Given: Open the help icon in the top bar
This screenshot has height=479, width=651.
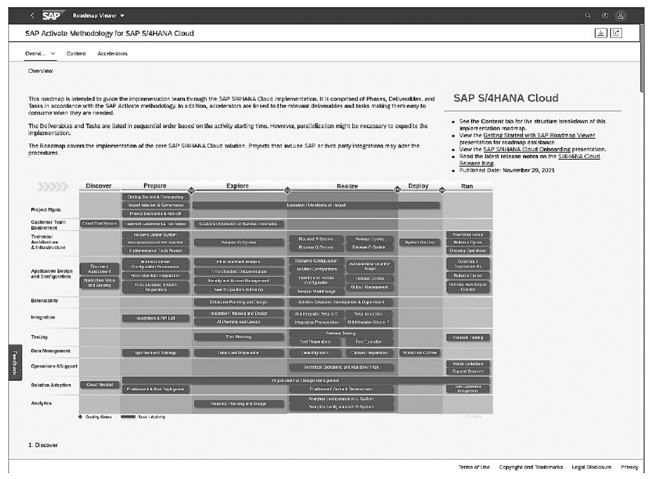Looking at the screenshot, I should tap(604, 15).
